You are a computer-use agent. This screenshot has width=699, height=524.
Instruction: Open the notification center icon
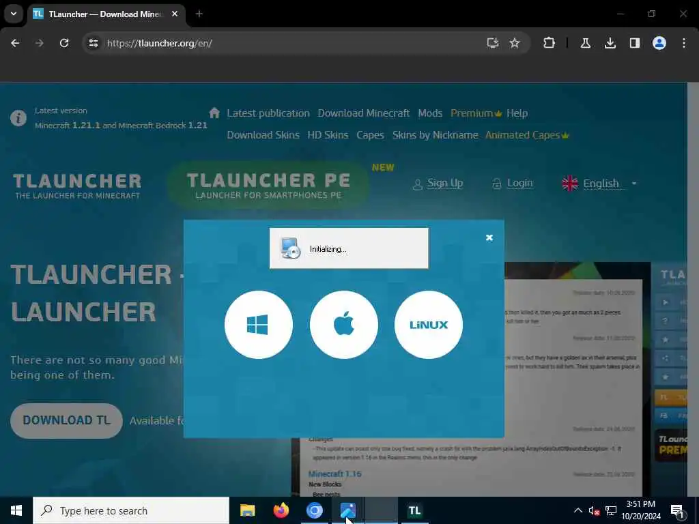[678, 510]
